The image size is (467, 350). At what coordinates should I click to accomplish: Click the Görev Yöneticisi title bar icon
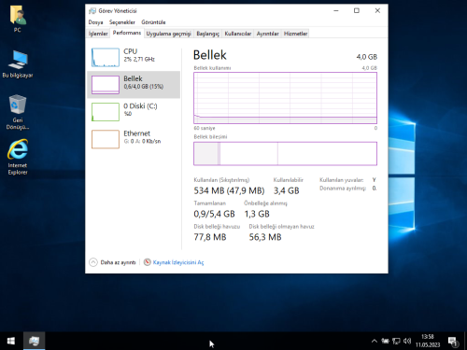pyautogui.click(x=92, y=11)
